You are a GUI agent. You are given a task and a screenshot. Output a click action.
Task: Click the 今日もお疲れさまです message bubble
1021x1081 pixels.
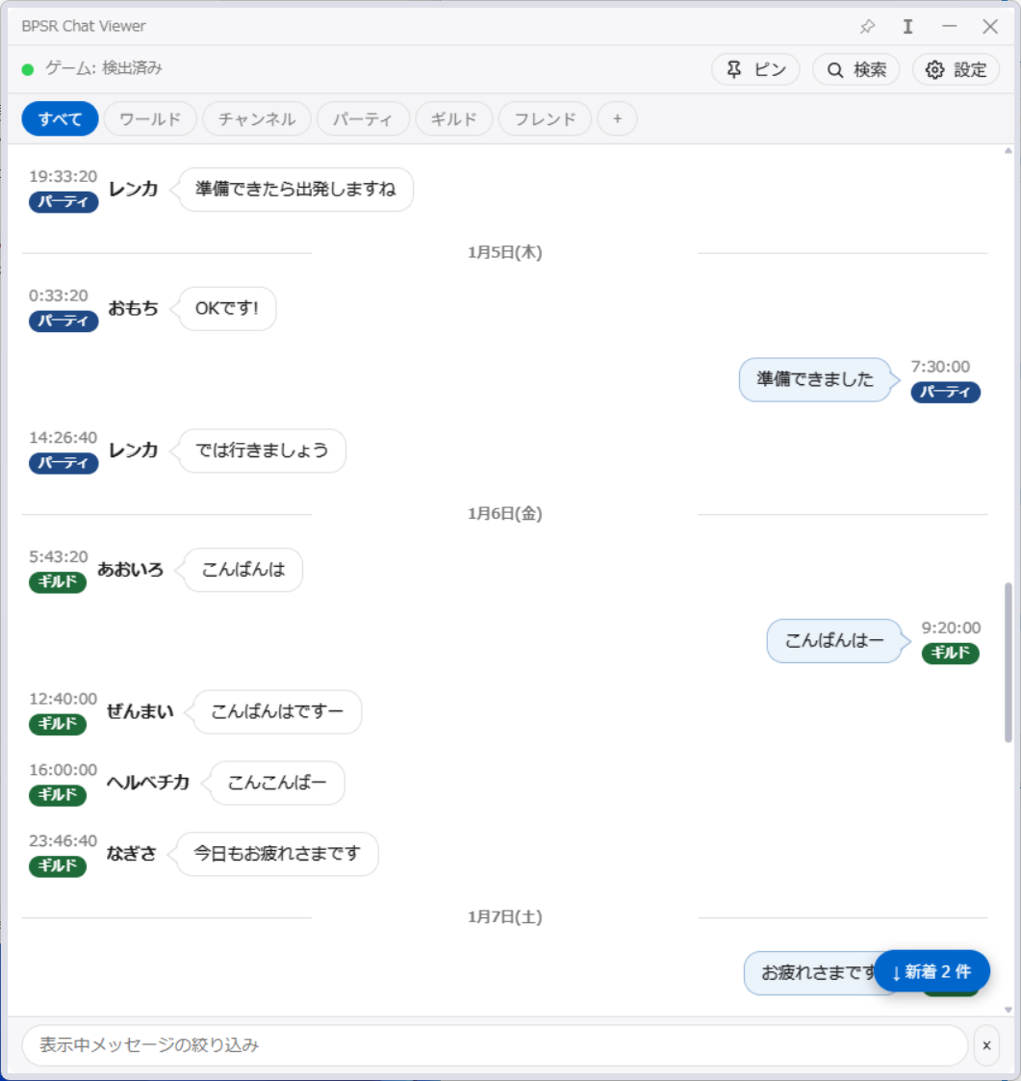[276, 854]
